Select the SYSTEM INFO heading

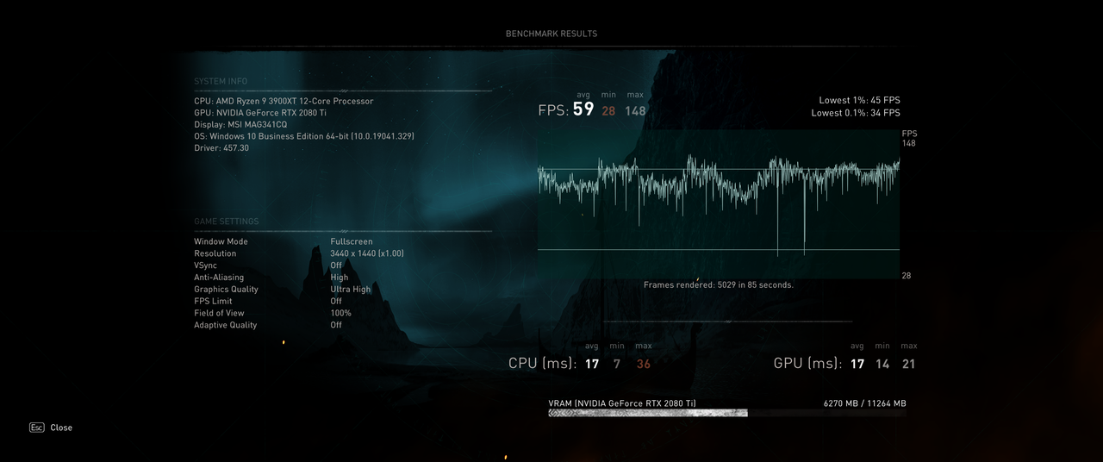[x=221, y=81]
